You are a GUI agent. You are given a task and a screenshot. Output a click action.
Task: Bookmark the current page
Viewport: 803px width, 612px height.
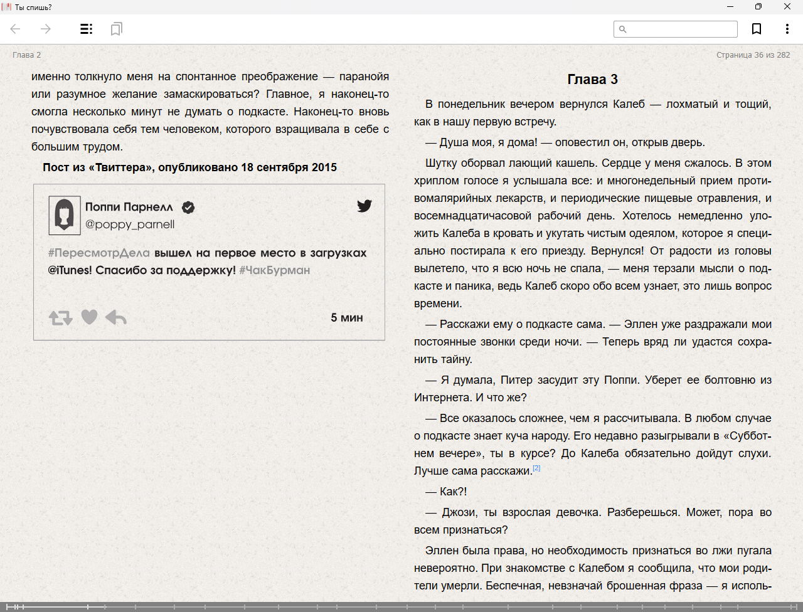point(757,29)
